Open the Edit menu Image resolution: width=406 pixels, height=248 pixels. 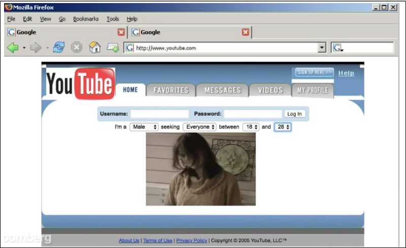pos(27,19)
